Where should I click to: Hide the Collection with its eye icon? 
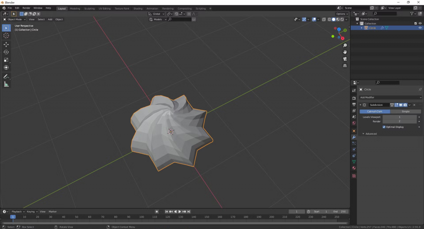[x=420, y=24]
